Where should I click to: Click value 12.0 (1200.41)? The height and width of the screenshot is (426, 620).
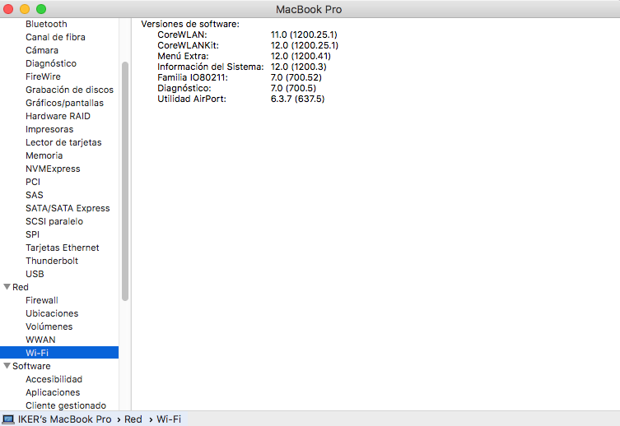click(301, 56)
